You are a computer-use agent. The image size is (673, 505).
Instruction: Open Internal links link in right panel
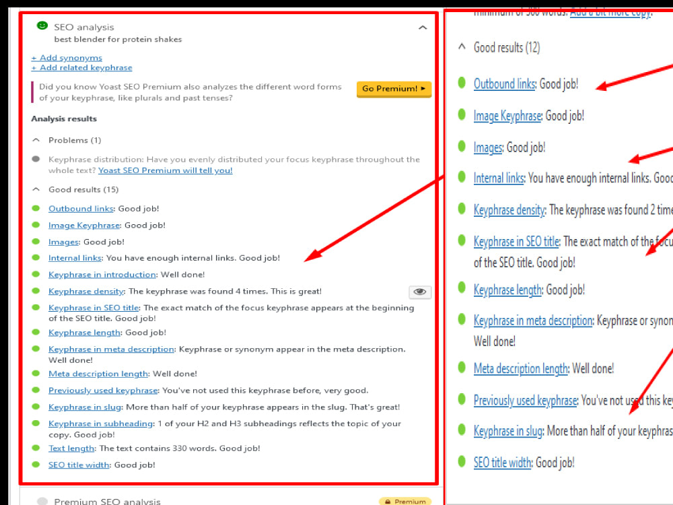499,178
